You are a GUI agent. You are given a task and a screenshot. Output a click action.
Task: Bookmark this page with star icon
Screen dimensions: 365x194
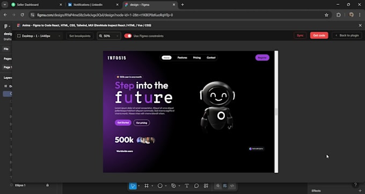click(x=326, y=15)
